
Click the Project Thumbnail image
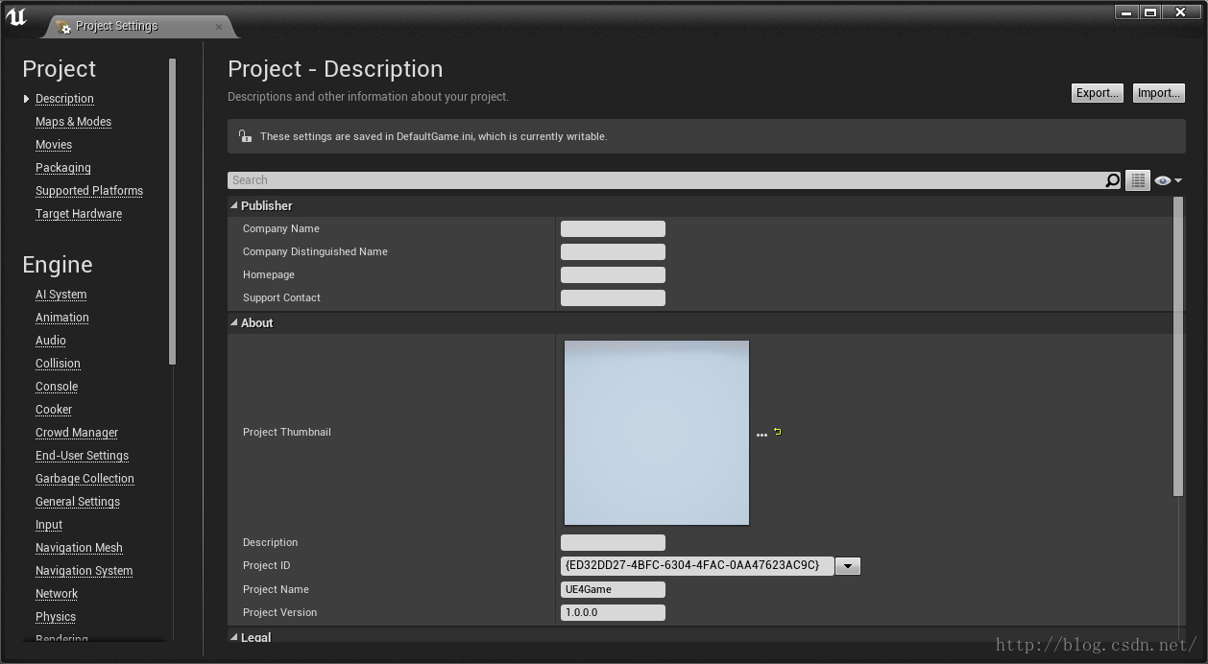[x=657, y=433]
